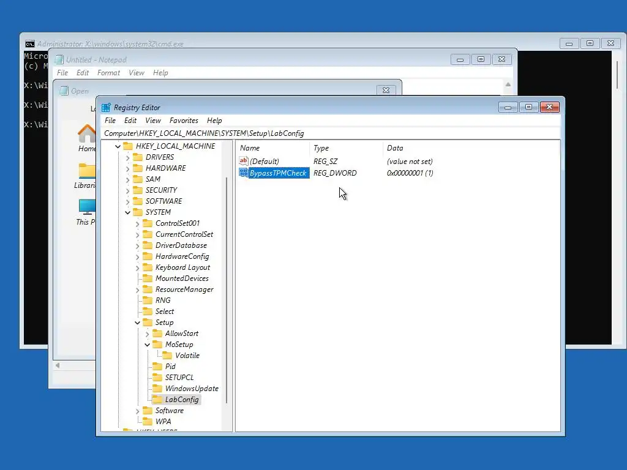Click the (Default) string value icon
This screenshot has width=627, height=470.
click(244, 161)
